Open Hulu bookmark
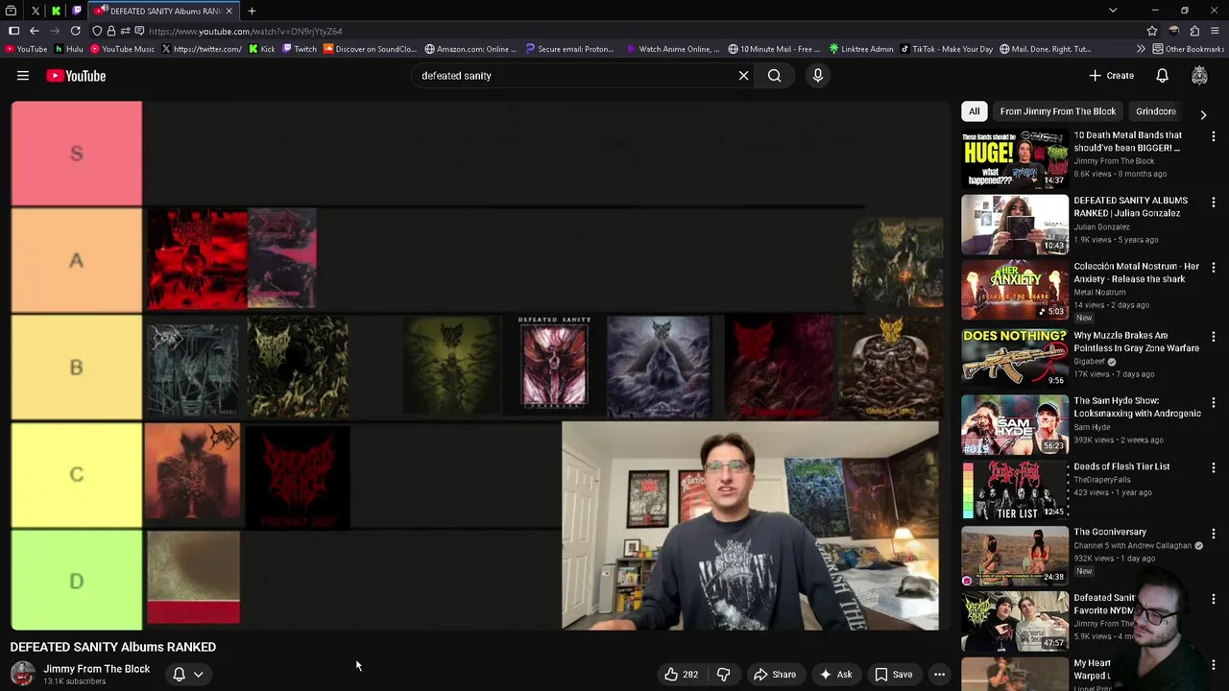The width and height of the screenshot is (1229, 691). pos(69,49)
